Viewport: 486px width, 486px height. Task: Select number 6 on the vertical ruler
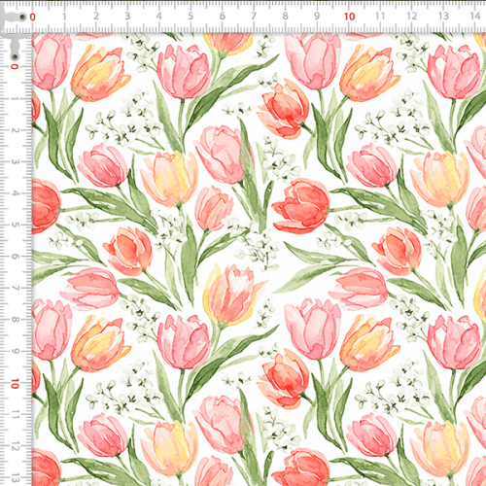[16, 257]
